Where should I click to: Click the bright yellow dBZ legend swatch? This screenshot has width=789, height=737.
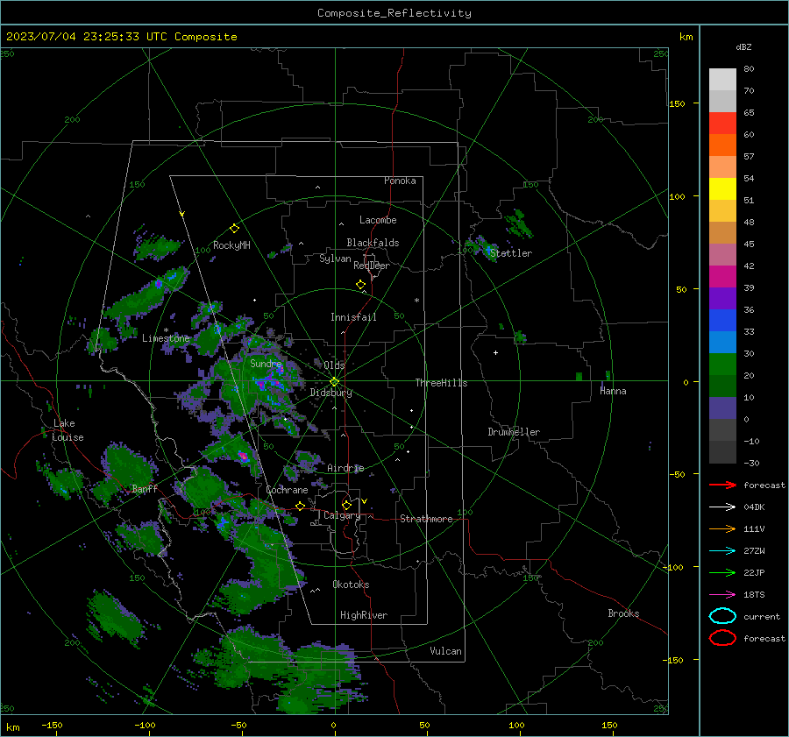click(722, 188)
